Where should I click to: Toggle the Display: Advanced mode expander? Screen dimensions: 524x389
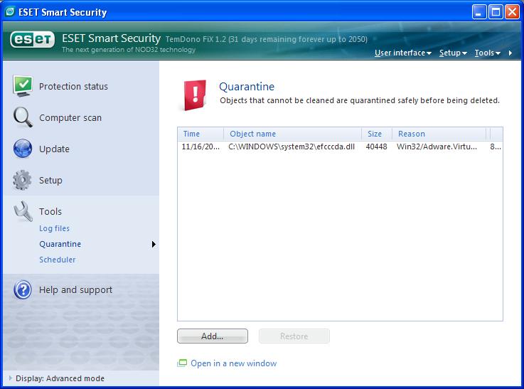(10, 378)
